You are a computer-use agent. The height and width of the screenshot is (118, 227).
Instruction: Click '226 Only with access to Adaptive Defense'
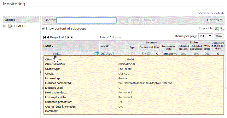click(x=145, y=83)
